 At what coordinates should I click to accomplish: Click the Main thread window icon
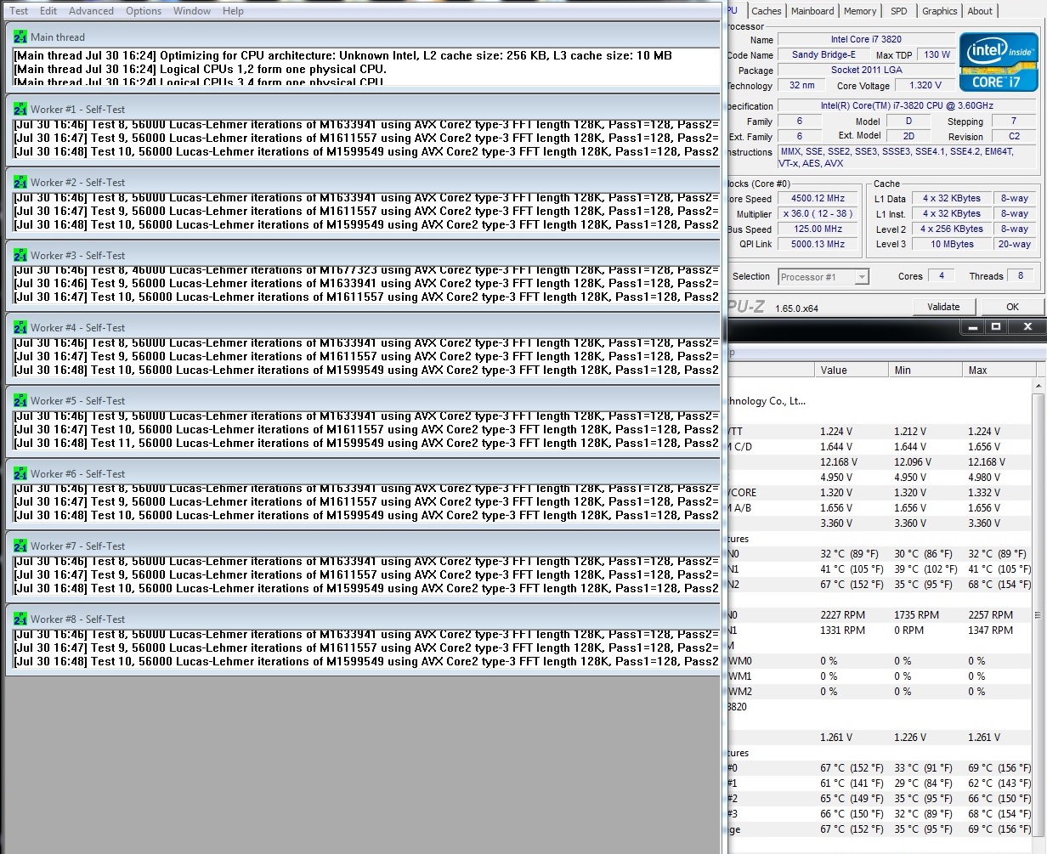20,37
